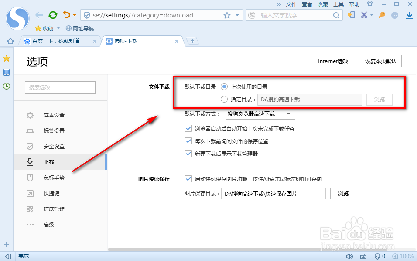Viewport: 417px width, 261px height.
Task: Open the favorites star in left sidebar
Action: click(7, 58)
